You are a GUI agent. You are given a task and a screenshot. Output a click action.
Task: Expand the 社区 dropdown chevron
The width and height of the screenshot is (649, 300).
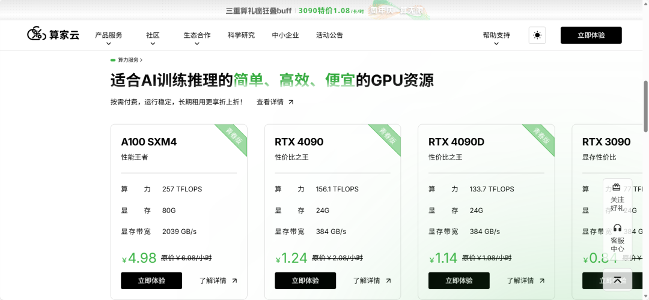153,43
